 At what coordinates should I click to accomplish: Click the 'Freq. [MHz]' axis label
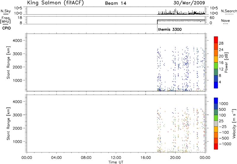pos(5,20)
